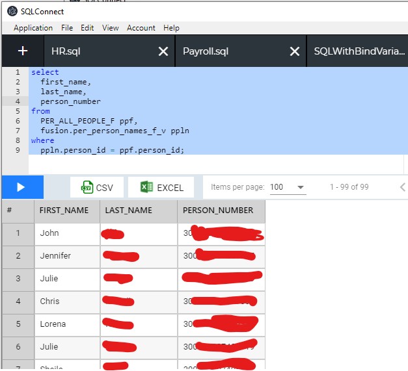
Task: Open the View menu
Action: (x=111, y=28)
